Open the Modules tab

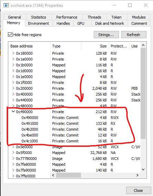click(139, 17)
